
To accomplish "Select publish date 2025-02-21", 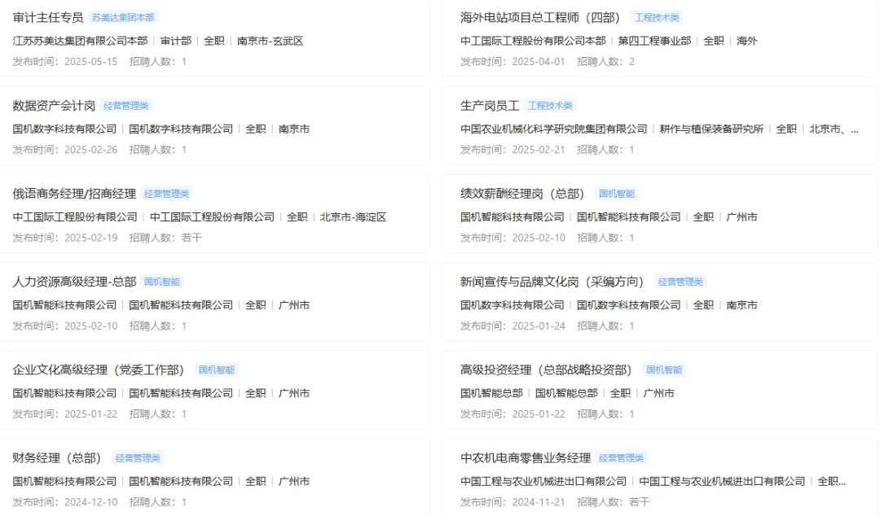I will coord(539,150).
